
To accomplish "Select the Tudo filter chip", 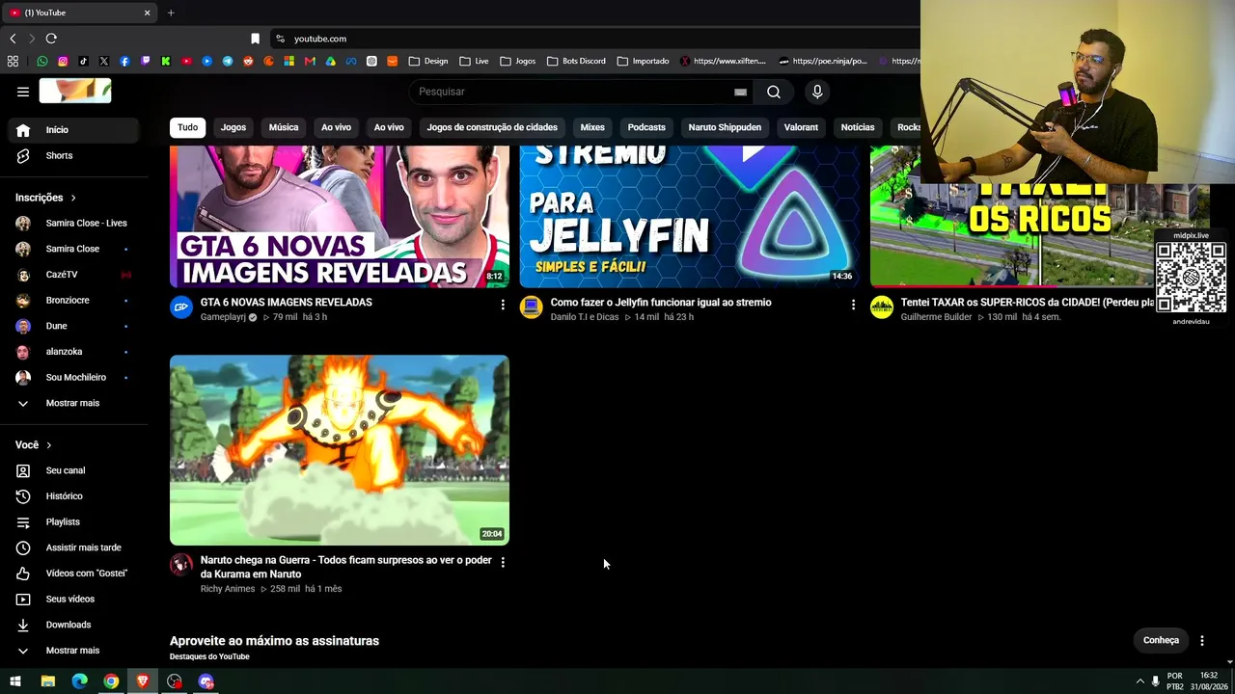I will pos(188,127).
